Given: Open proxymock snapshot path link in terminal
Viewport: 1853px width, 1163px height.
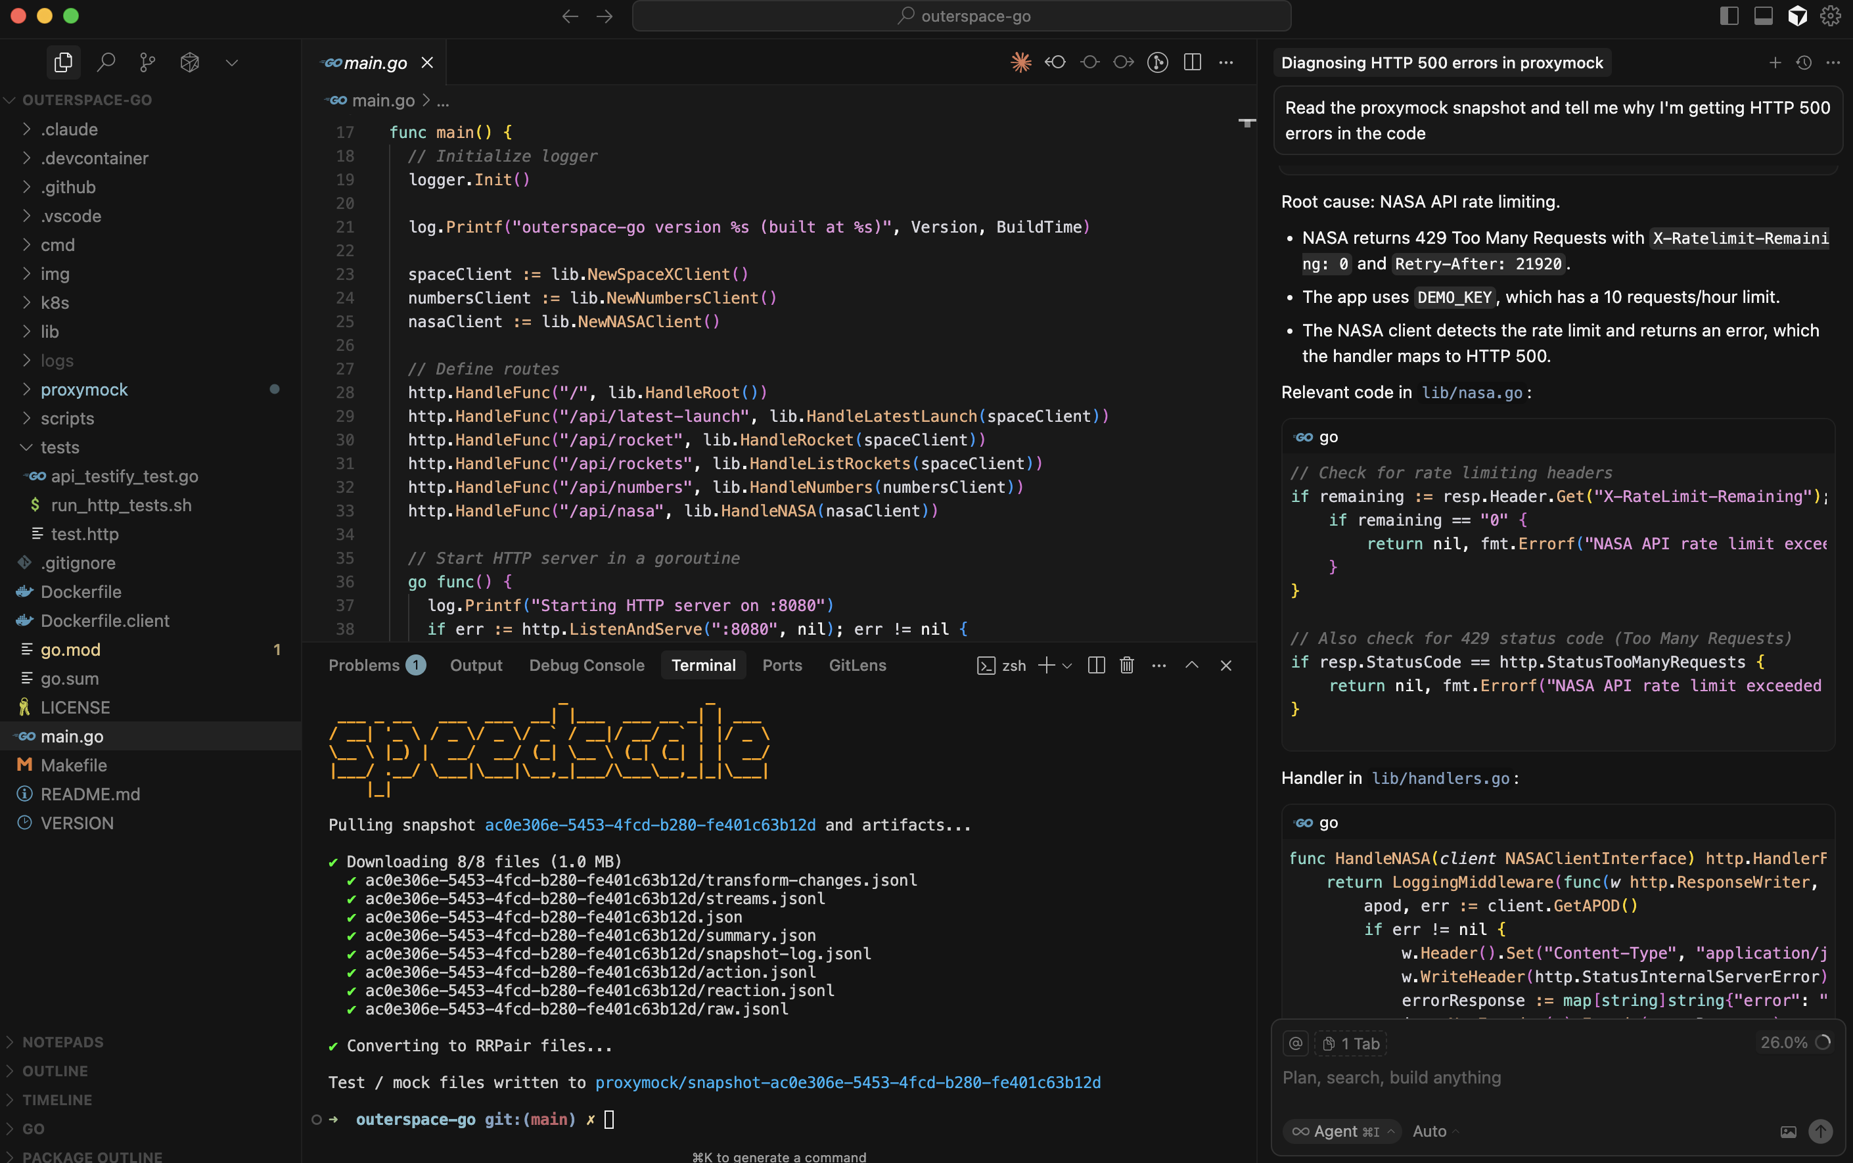Looking at the screenshot, I should click(x=848, y=1082).
